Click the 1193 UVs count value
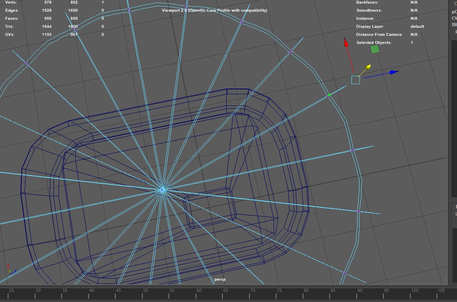Viewport: 457px width, 302px height. tap(47, 34)
